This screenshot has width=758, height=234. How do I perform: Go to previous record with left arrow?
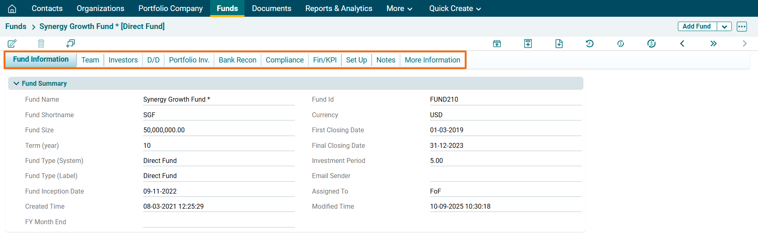682,44
